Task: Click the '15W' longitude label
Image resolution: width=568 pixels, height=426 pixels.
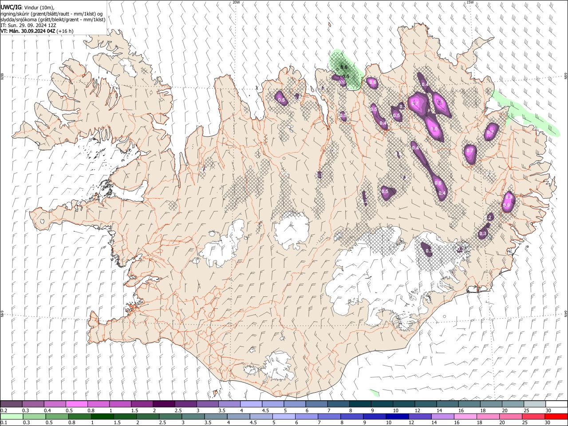Action: point(469,2)
